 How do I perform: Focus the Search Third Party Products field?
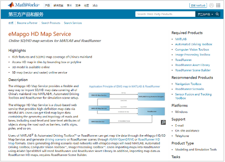click(x=166, y=14)
